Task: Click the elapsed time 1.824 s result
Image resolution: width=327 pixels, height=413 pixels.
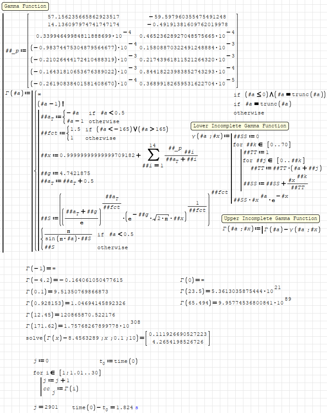Action: (105, 407)
